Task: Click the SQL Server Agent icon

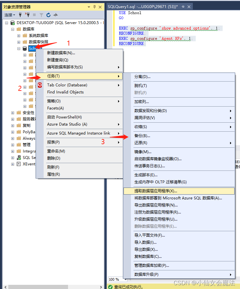Action: (19, 158)
